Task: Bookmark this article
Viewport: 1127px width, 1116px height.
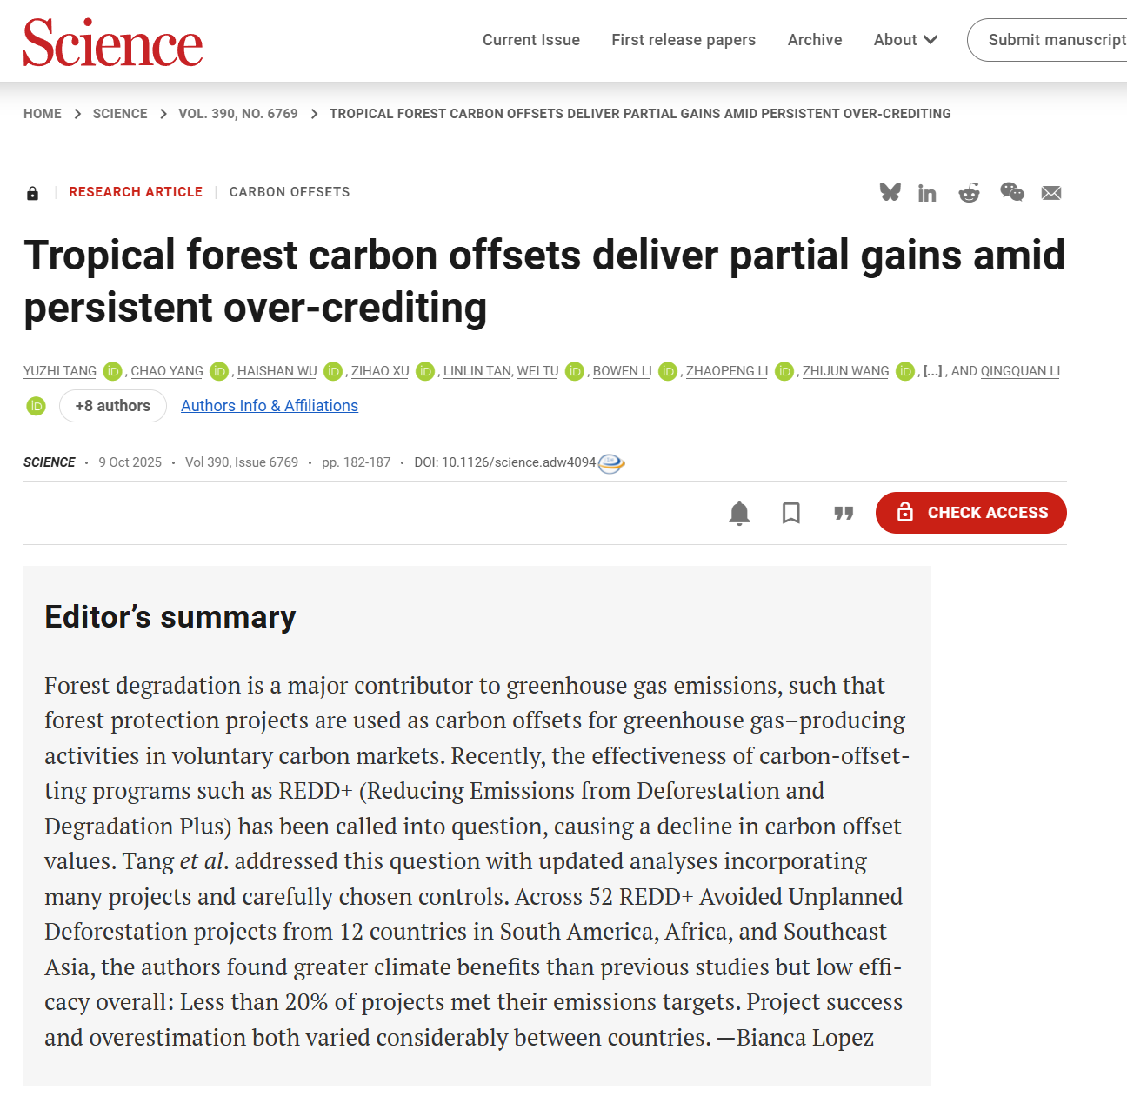Action: [x=791, y=513]
